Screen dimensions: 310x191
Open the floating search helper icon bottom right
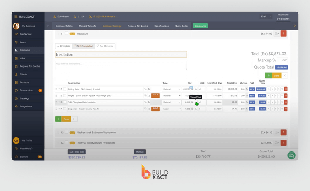coord(291,155)
